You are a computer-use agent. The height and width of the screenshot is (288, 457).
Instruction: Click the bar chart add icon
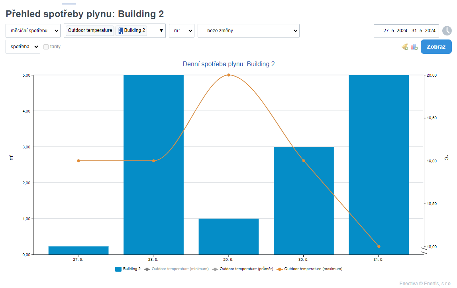click(x=414, y=47)
